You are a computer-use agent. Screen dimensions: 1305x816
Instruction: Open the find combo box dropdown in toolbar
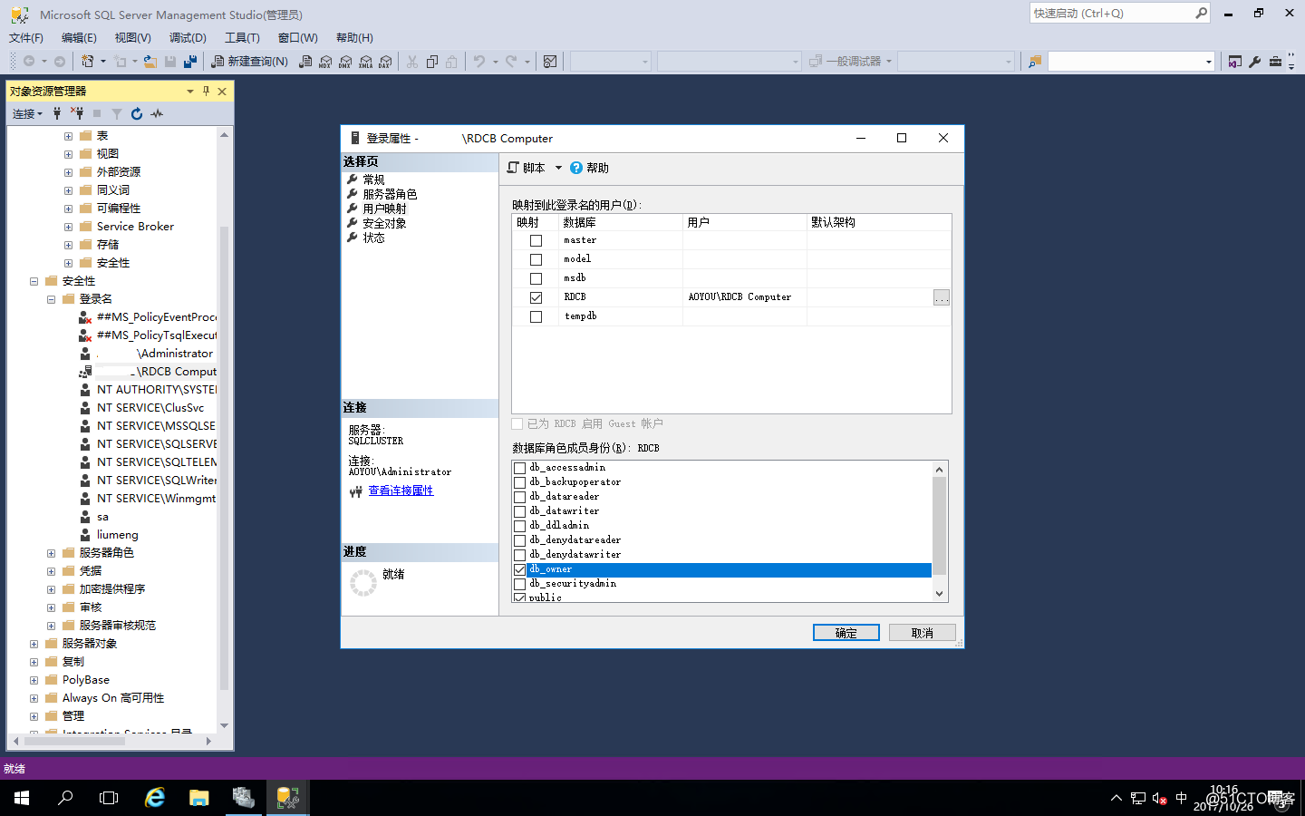1208,62
